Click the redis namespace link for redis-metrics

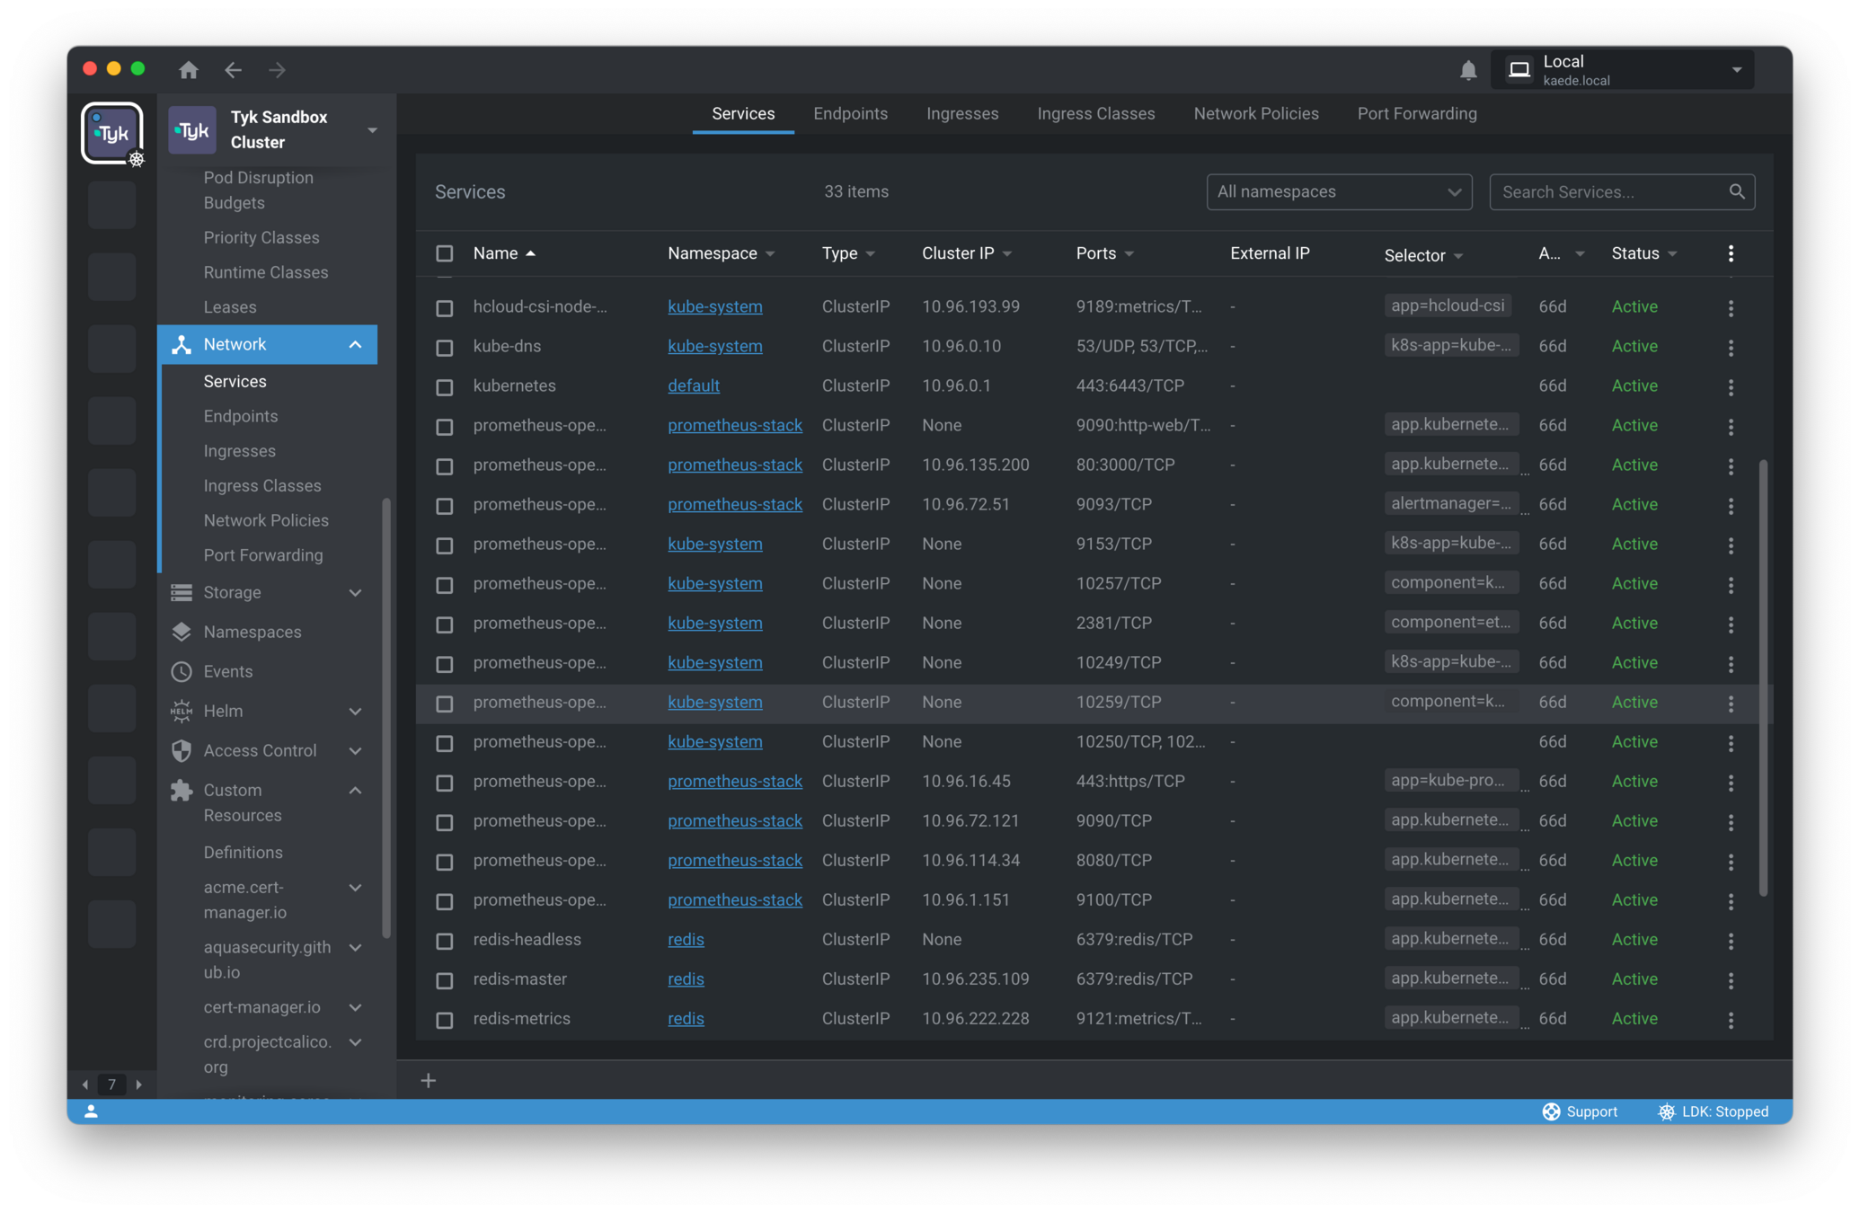pos(685,1018)
